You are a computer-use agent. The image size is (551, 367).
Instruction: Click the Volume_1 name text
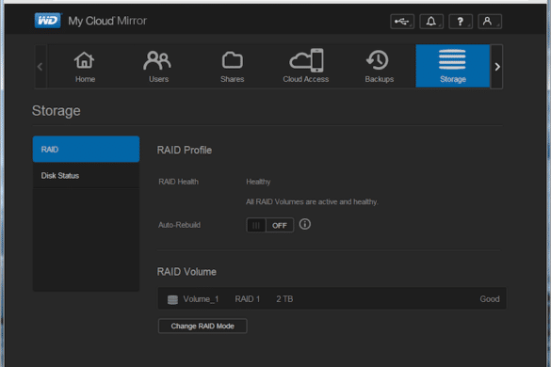coord(201,299)
